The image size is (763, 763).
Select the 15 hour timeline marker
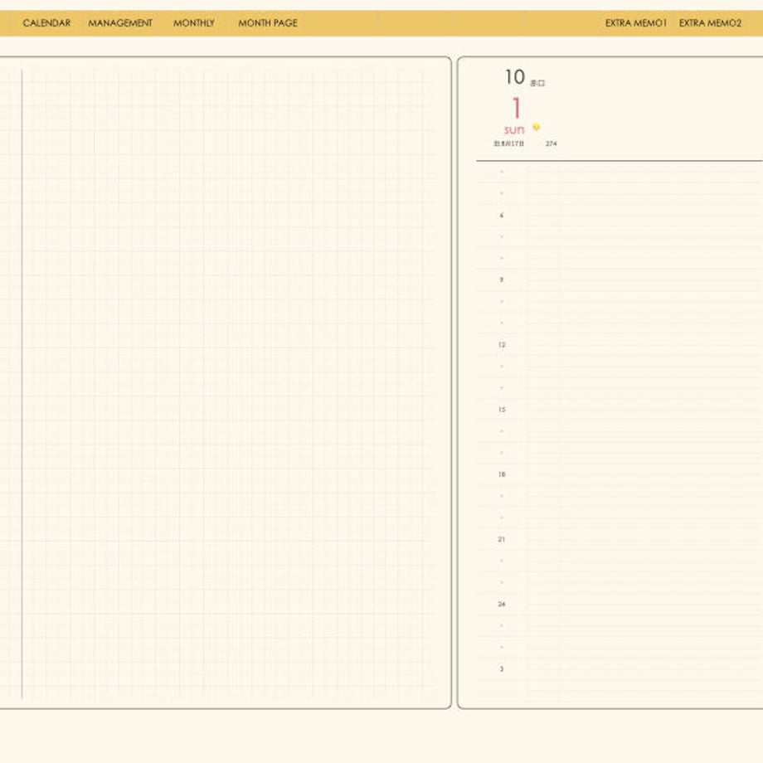click(502, 409)
